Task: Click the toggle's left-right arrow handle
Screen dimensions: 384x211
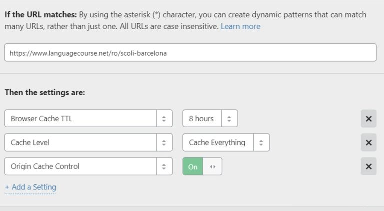Action: pos(212,167)
